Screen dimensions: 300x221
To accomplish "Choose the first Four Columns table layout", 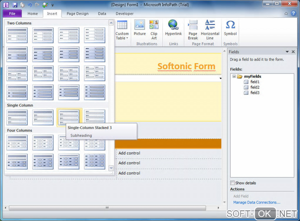I will tap(17, 143).
